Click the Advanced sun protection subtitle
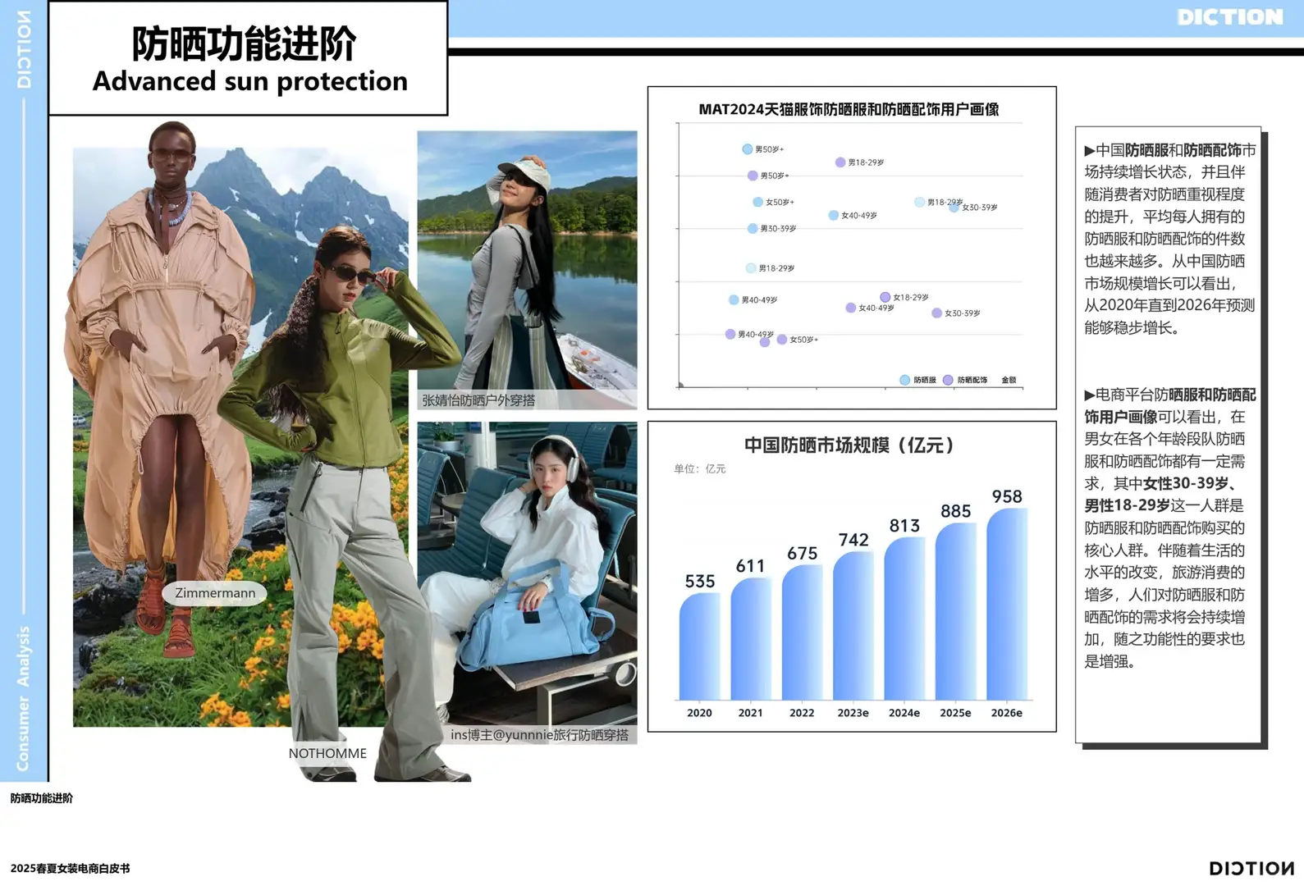 pos(249,80)
